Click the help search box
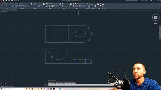The image size is (161, 90). pyautogui.click(x=131, y=1)
